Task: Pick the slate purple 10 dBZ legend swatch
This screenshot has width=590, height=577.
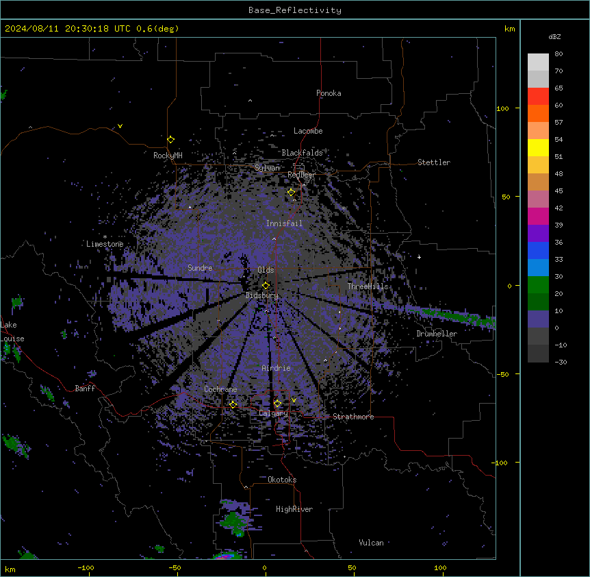Action: pyautogui.click(x=538, y=319)
